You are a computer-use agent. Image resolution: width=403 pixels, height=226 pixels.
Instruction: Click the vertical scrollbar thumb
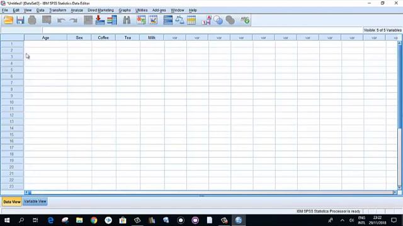point(400,86)
